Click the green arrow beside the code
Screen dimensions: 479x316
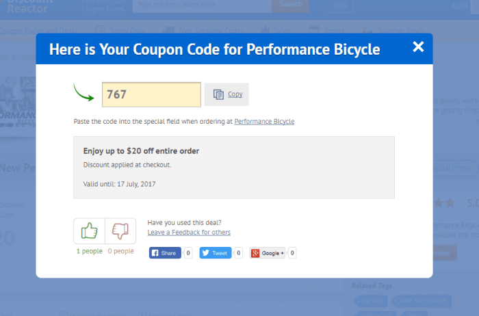coord(85,92)
